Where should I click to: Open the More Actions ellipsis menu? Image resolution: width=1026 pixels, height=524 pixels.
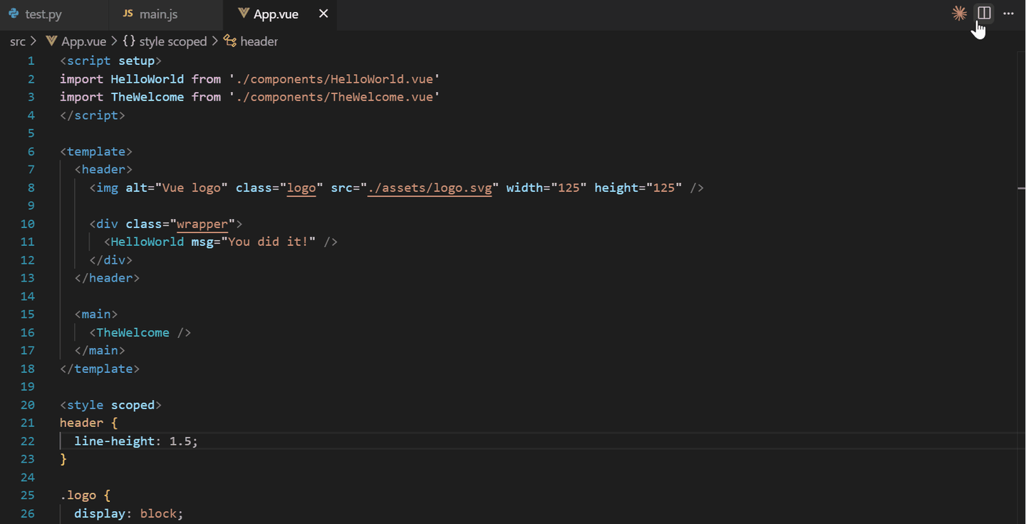tap(1008, 14)
